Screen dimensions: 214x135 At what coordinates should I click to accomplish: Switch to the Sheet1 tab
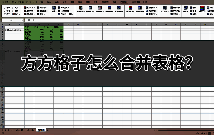tap(19, 130)
